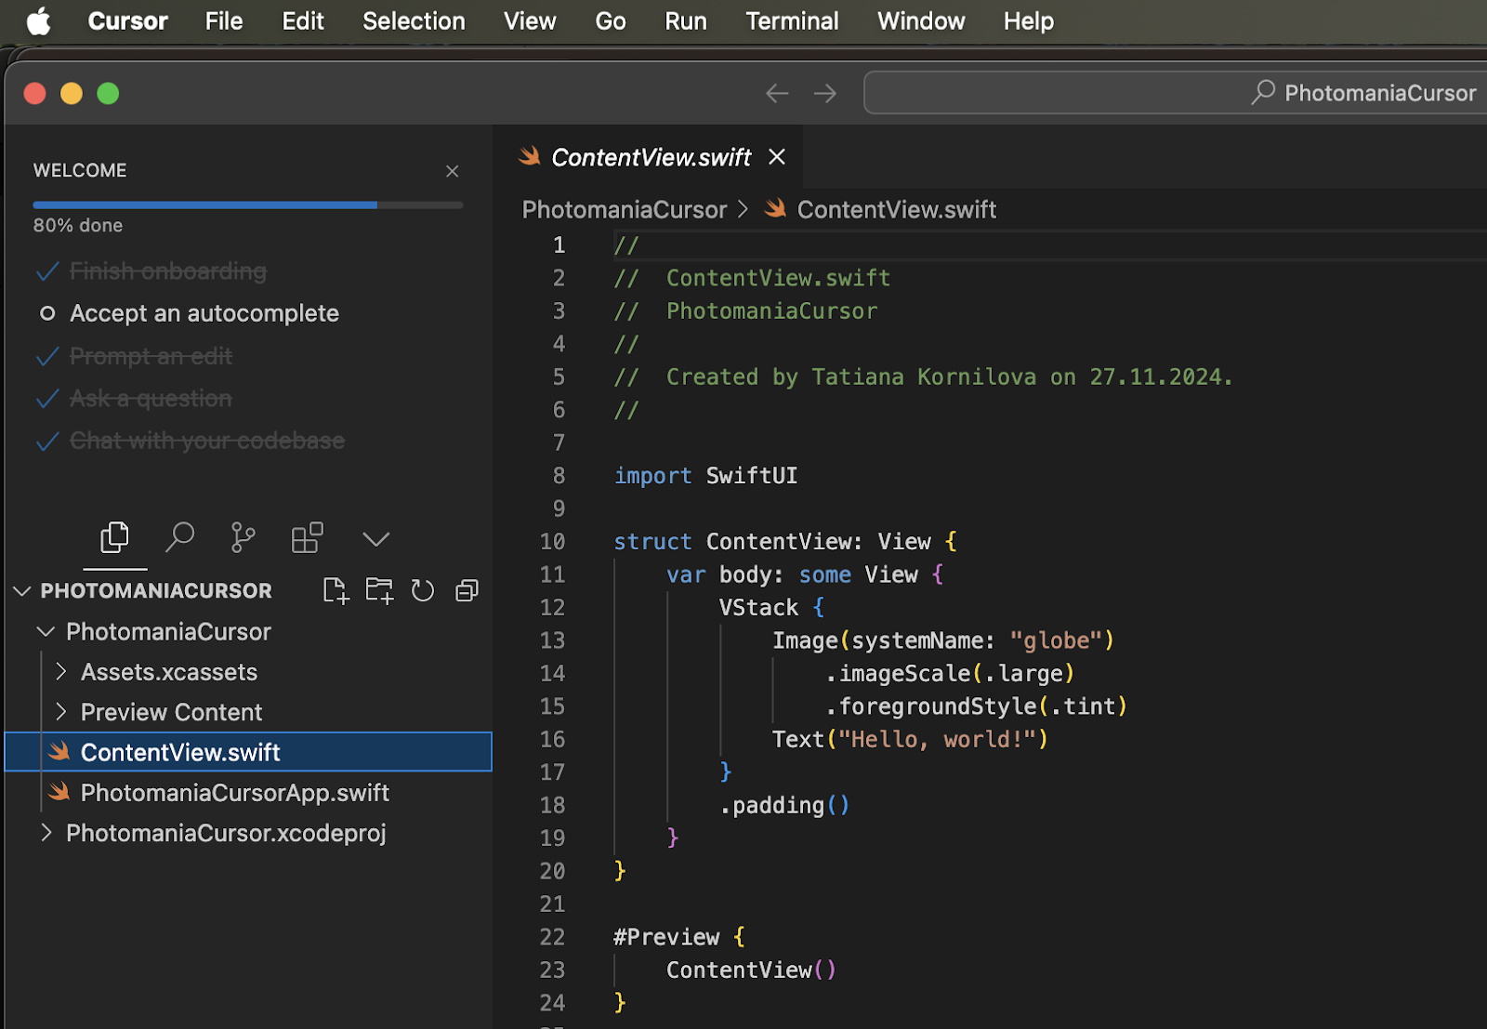Create a new file in PHOTOMANIACURSOR

point(336,590)
